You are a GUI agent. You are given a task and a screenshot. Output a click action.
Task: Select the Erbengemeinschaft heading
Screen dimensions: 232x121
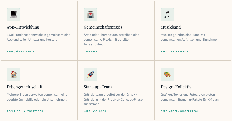point(25,87)
